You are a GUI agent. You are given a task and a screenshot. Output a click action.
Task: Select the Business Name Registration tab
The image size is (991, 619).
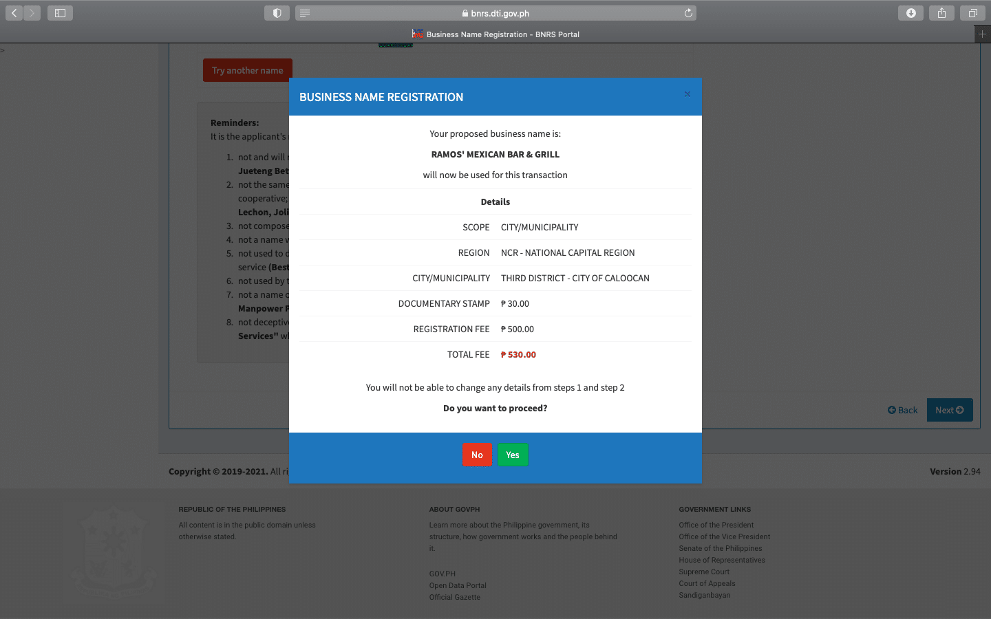[x=495, y=34]
